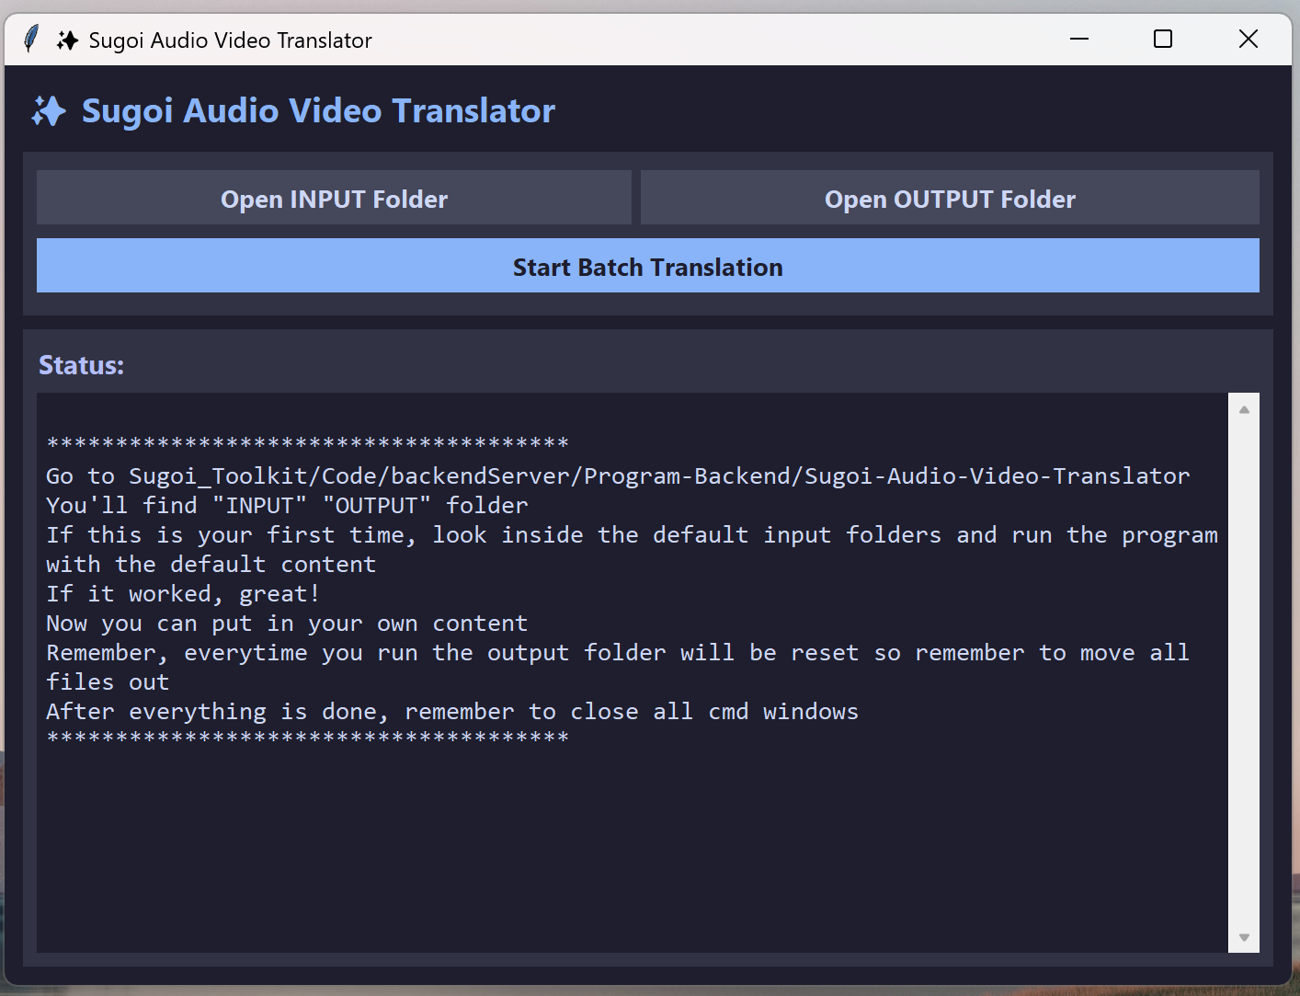Click the line mentioning "INPUT" "OUTPUT" folder
This screenshot has height=996, width=1300.
click(287, 506)
